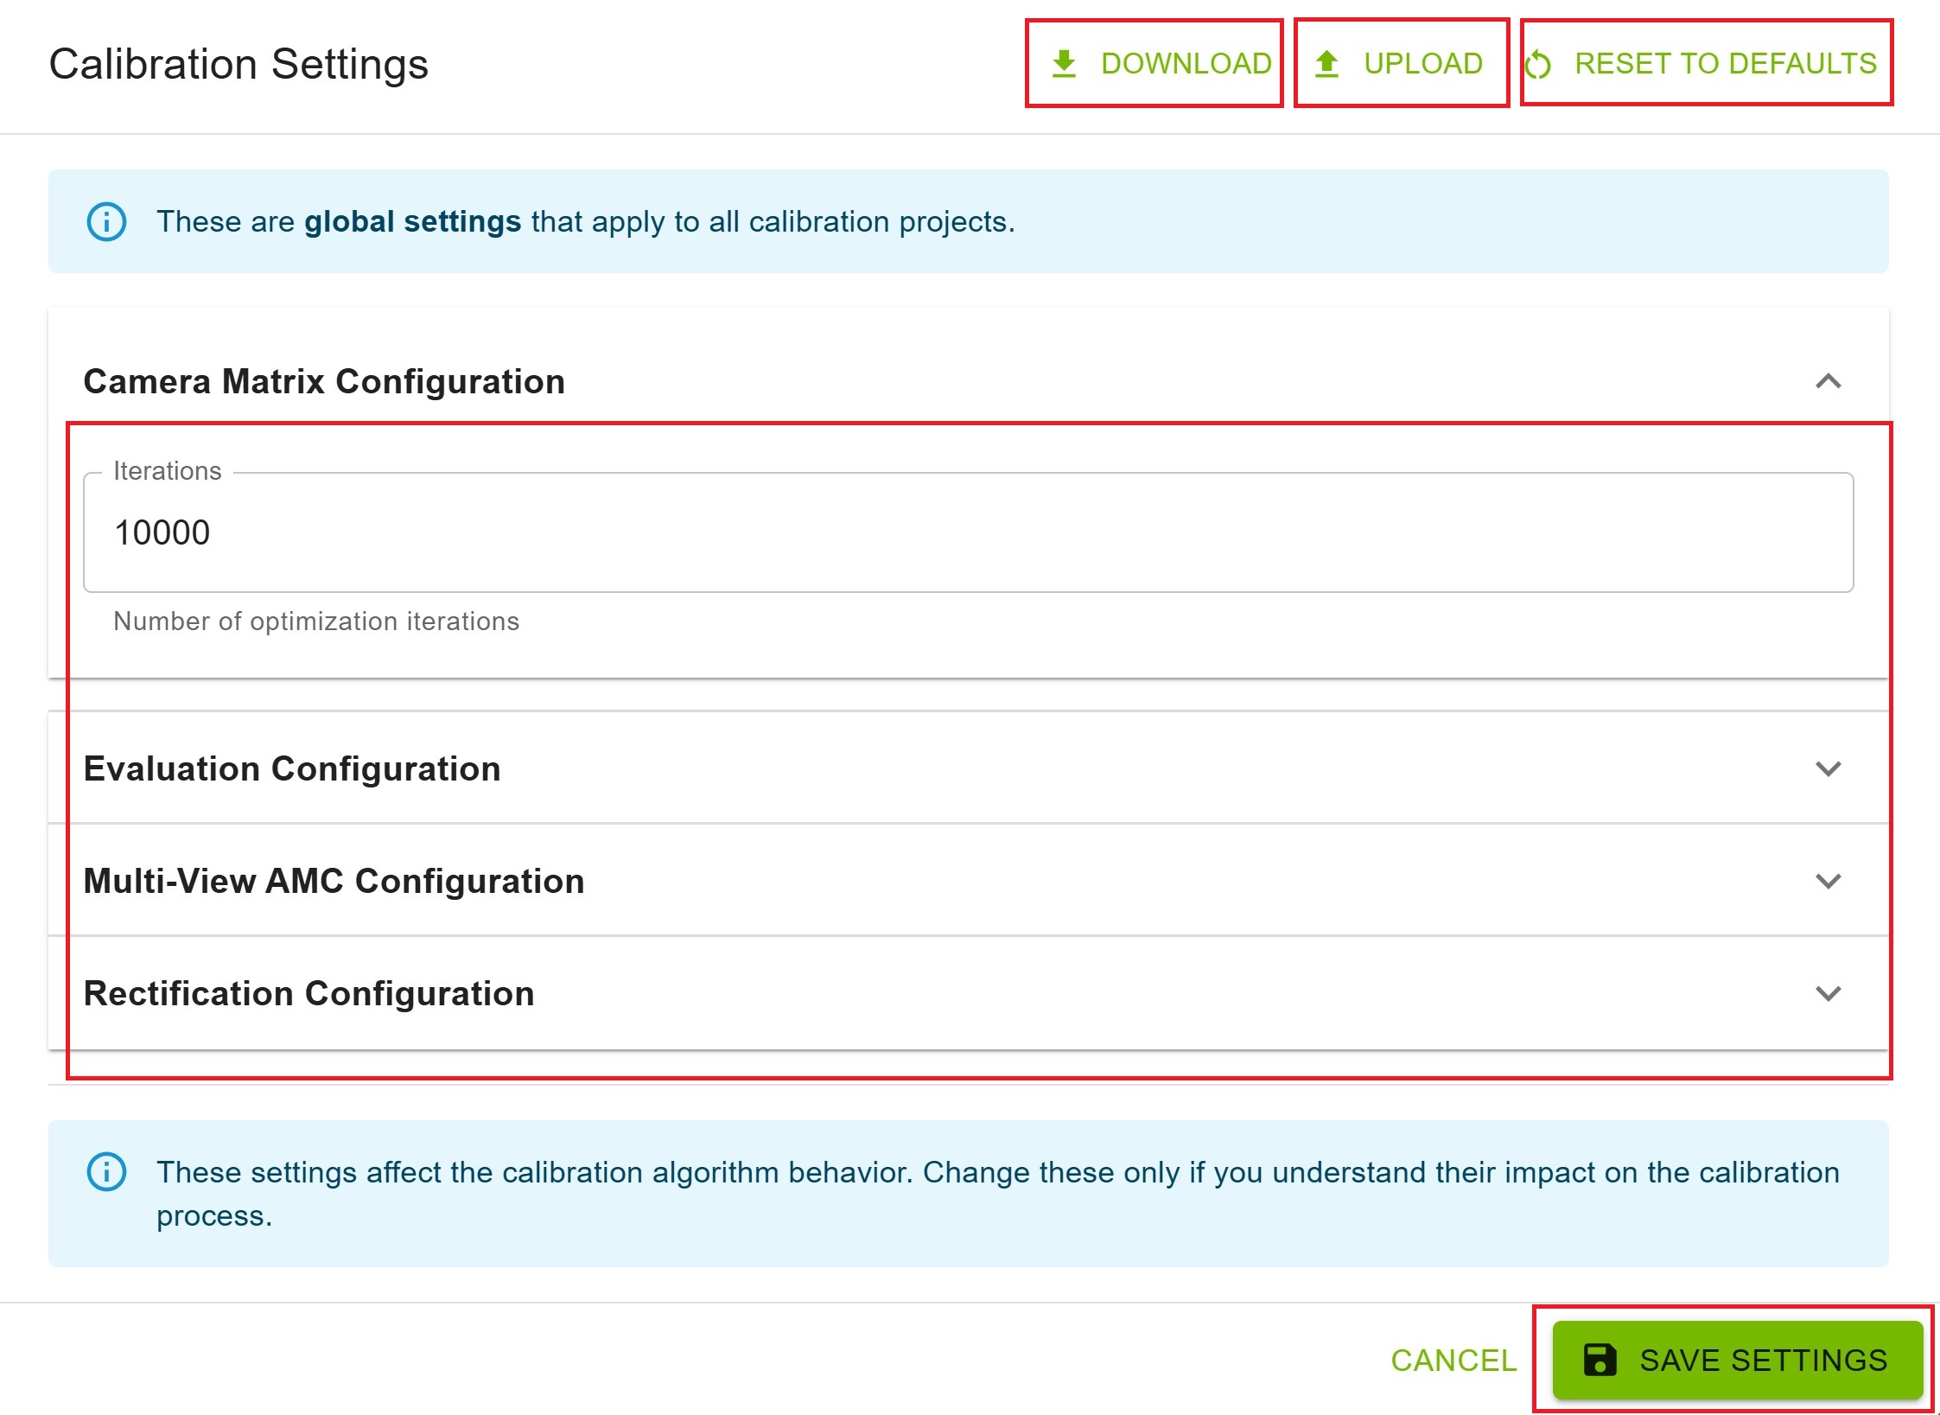The image size is (1940, 1415).
Task: Click RESET TO DEFAULTS
Action: [x=1724, y=62]
